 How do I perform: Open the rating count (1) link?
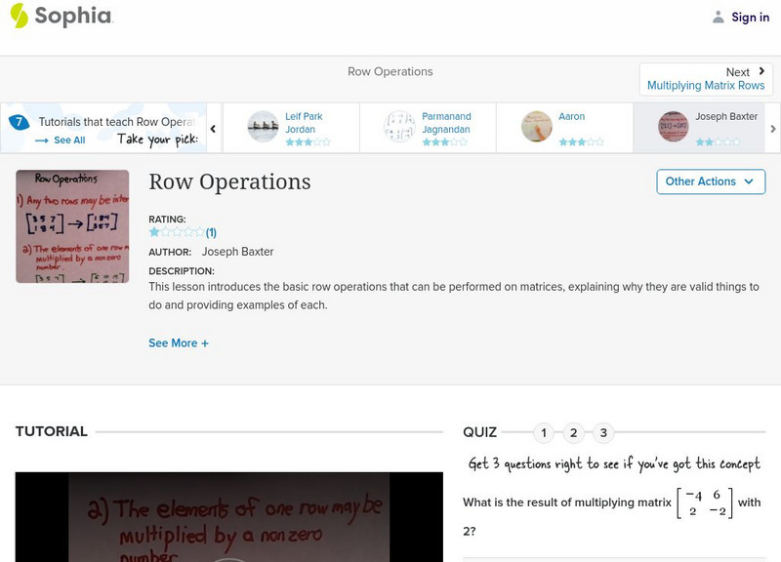click(211, 233)
